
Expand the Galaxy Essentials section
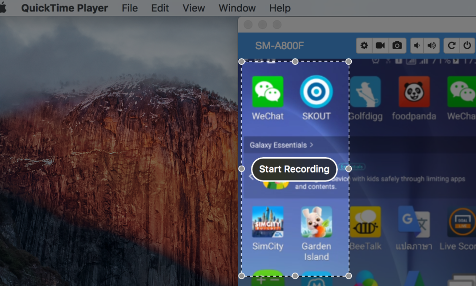coord(281,145)
